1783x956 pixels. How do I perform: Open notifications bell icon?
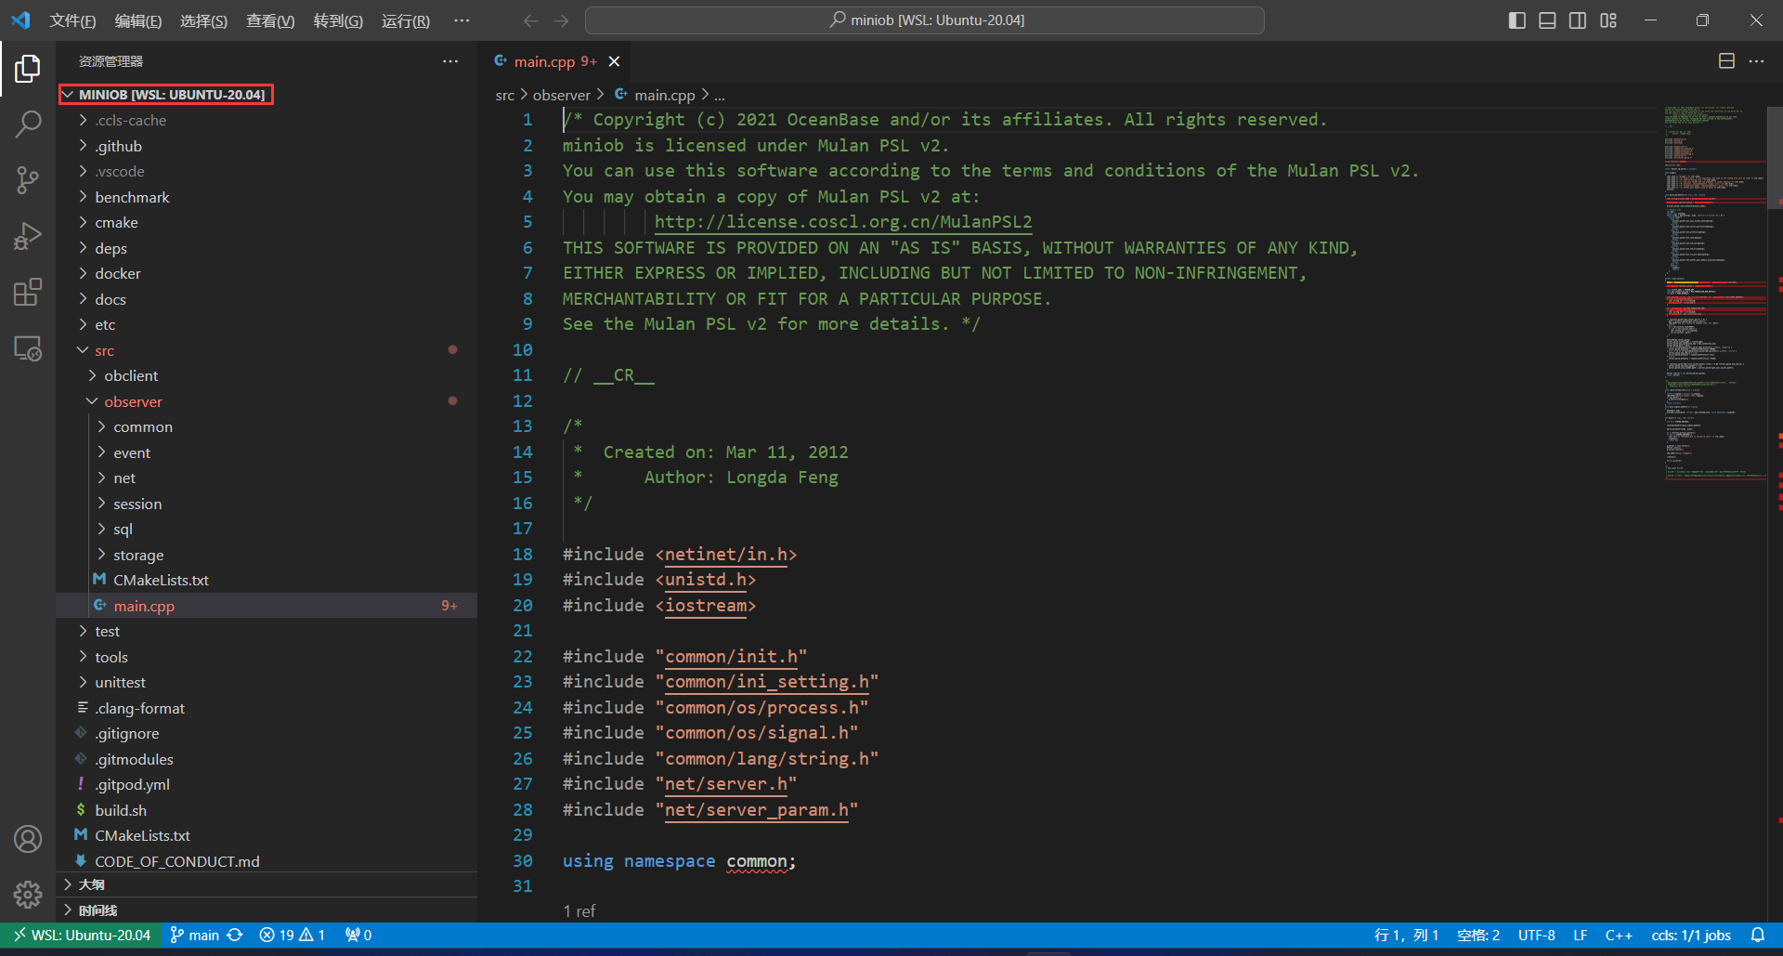pos(1758,935)
